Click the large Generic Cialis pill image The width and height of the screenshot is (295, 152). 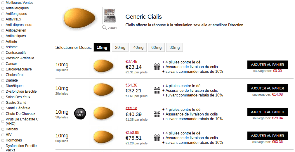[79, 18]
